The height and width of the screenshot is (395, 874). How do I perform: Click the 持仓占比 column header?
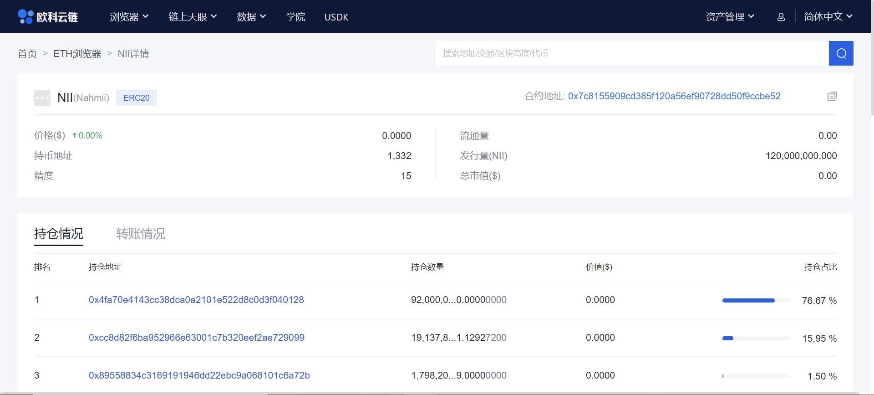(821, 267)
